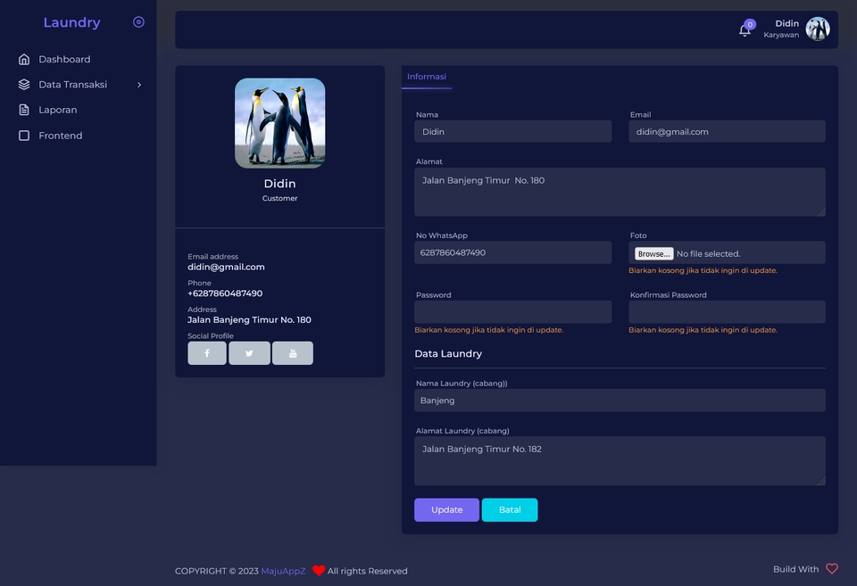
Task: Click the penguin profile picture thumbnail
Action: click(x=279, y=123)
